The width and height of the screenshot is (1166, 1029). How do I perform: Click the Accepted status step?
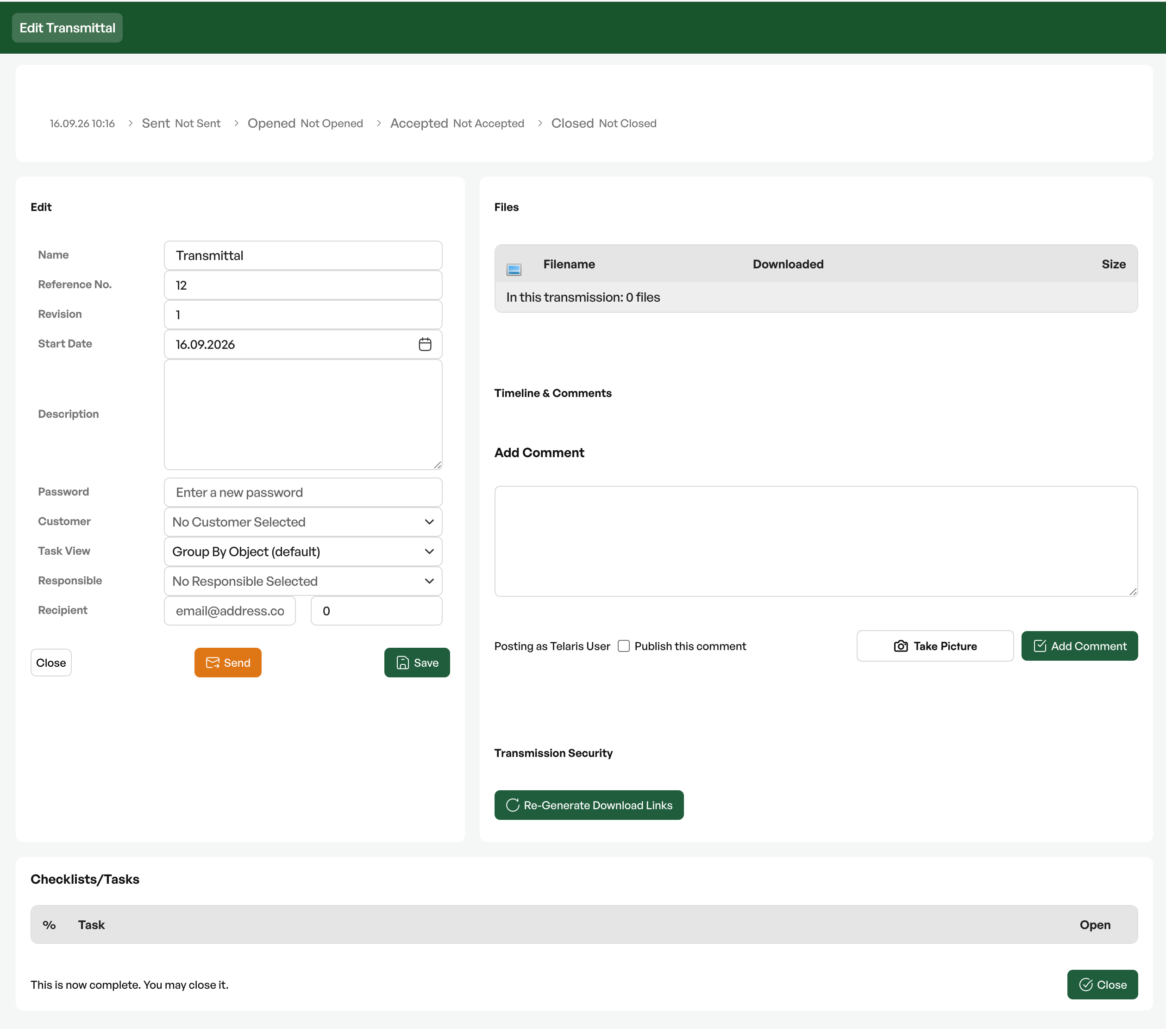coord(457,123)
